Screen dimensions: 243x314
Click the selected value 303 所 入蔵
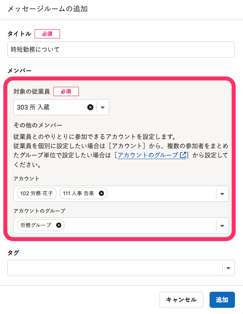(x=33, y=108)
